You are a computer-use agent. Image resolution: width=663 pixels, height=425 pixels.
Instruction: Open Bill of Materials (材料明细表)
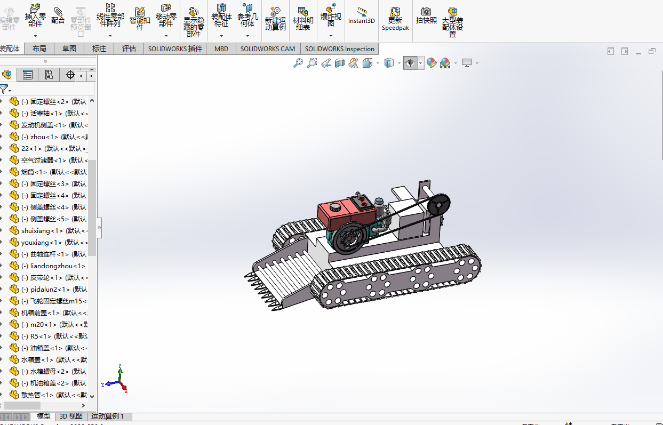pyautogui.click(x=302, y=18)
